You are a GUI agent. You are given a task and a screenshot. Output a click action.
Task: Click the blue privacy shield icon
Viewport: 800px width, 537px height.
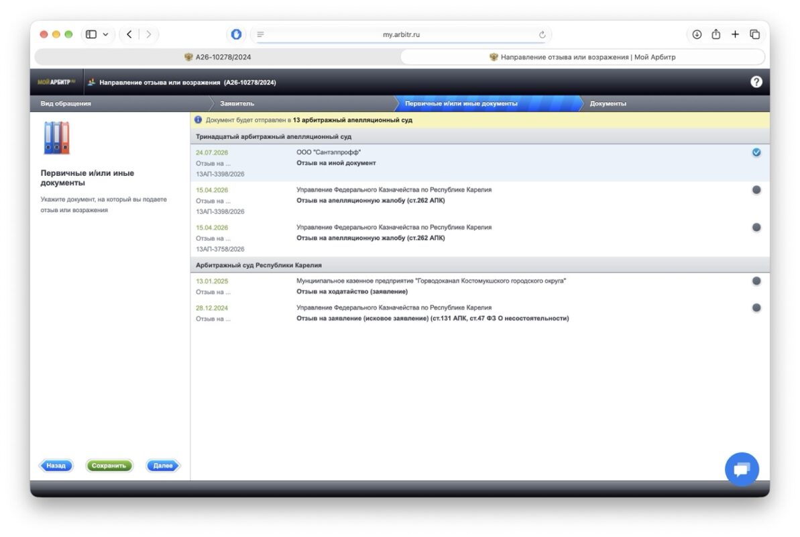pyautogui.click(x=236, y=34)
